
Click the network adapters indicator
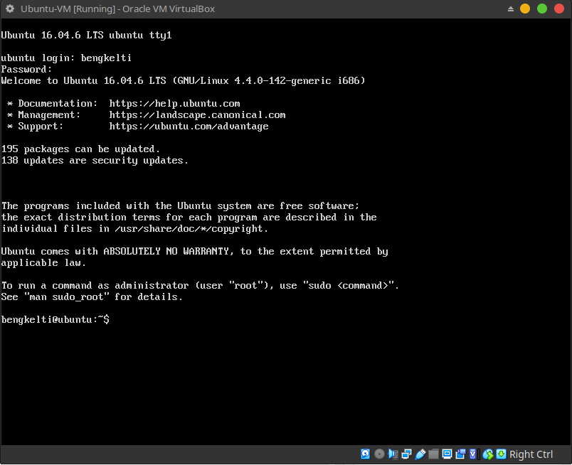pyautogui.click(x=406, y=454)
